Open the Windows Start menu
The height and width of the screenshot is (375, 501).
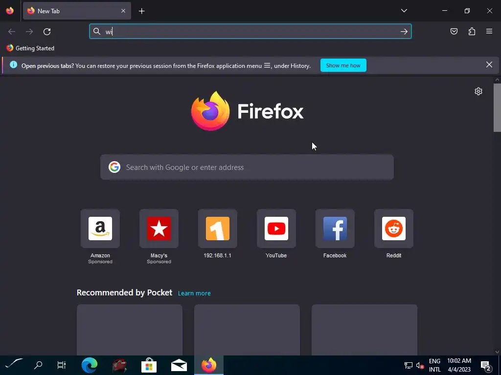(14, 365)
